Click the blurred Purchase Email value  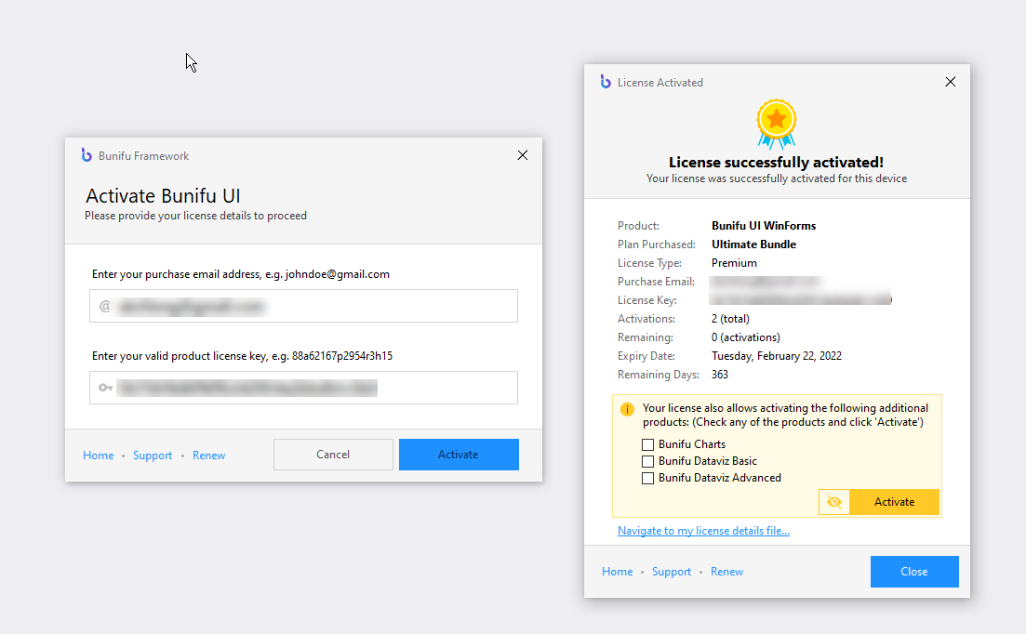click(765, 281)
